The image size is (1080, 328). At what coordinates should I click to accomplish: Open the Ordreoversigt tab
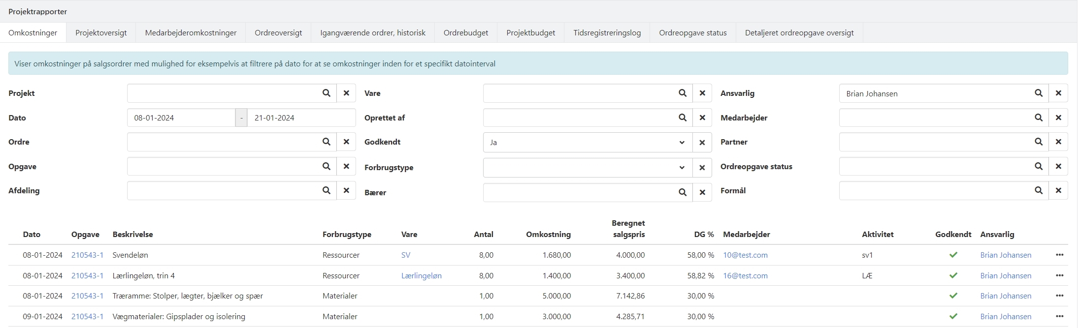click(278, 33)
